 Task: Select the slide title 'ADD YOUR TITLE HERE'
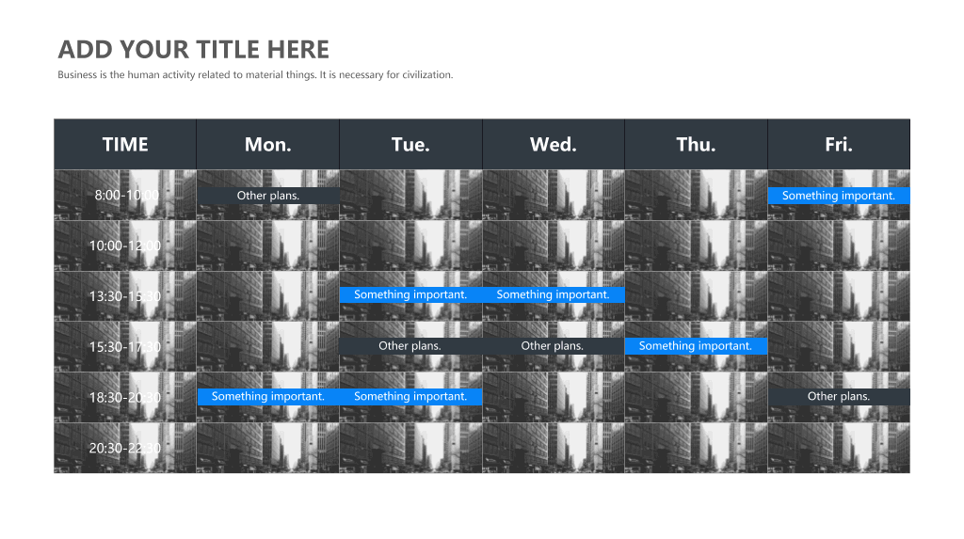(x=194, y=50)
